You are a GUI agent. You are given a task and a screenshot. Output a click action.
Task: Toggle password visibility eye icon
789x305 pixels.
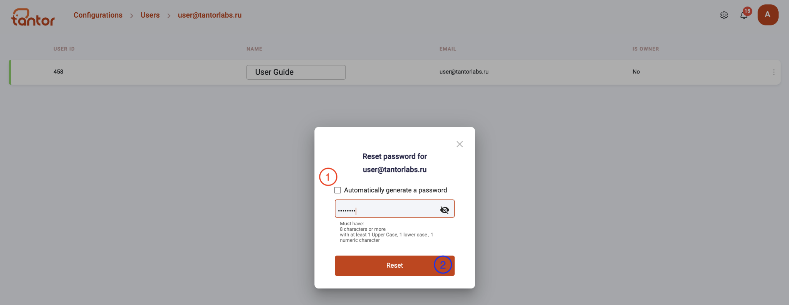445,210
